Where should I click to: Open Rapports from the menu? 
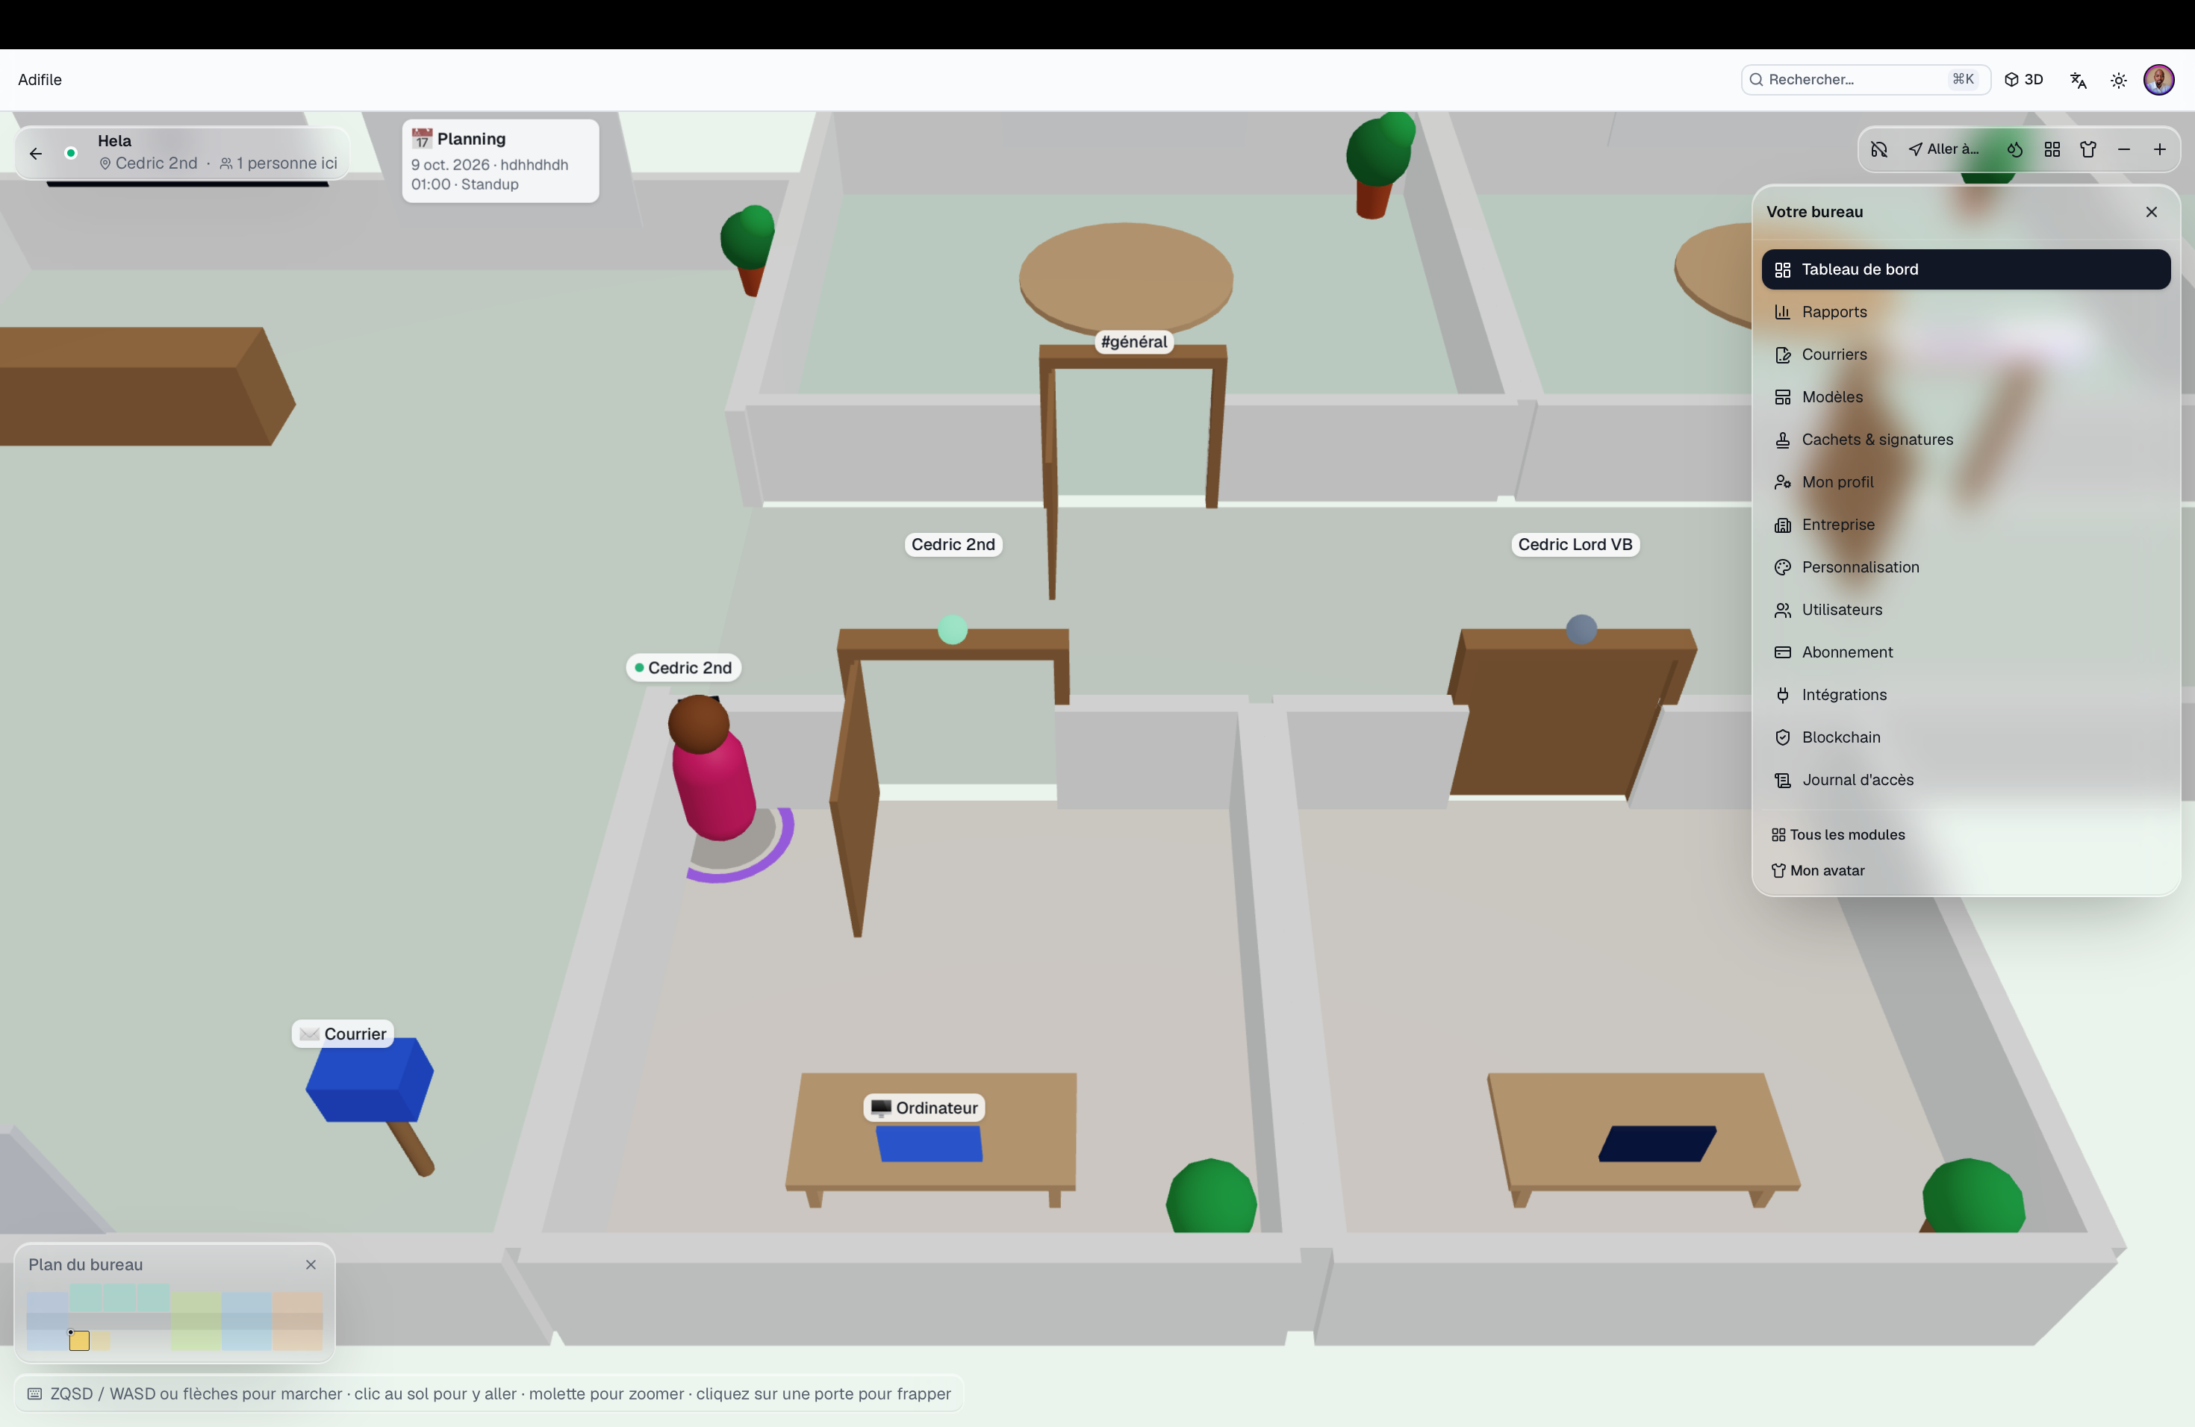(1965, 311)
